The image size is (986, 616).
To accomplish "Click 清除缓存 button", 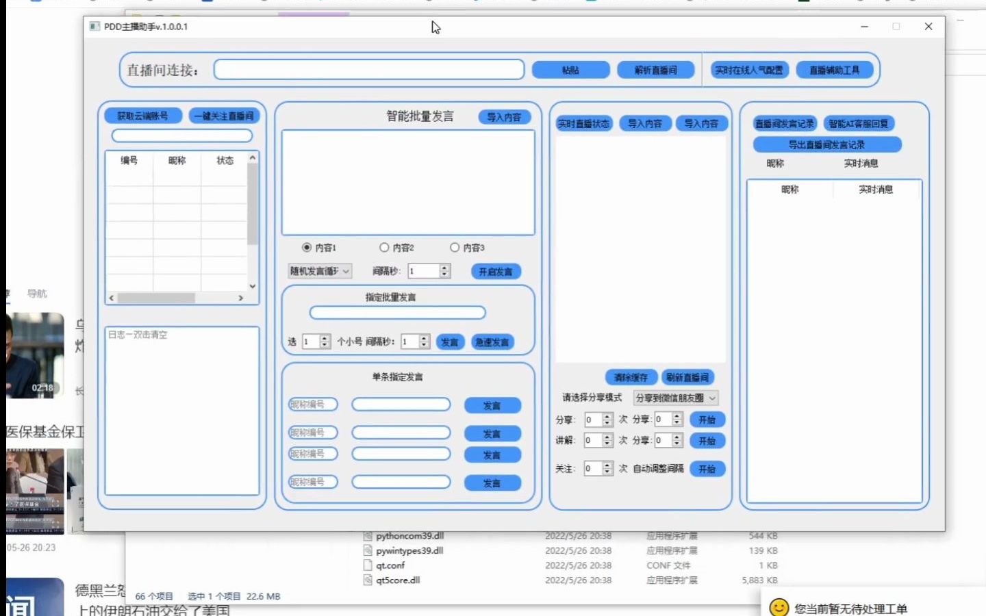I will tap(631, 377).
